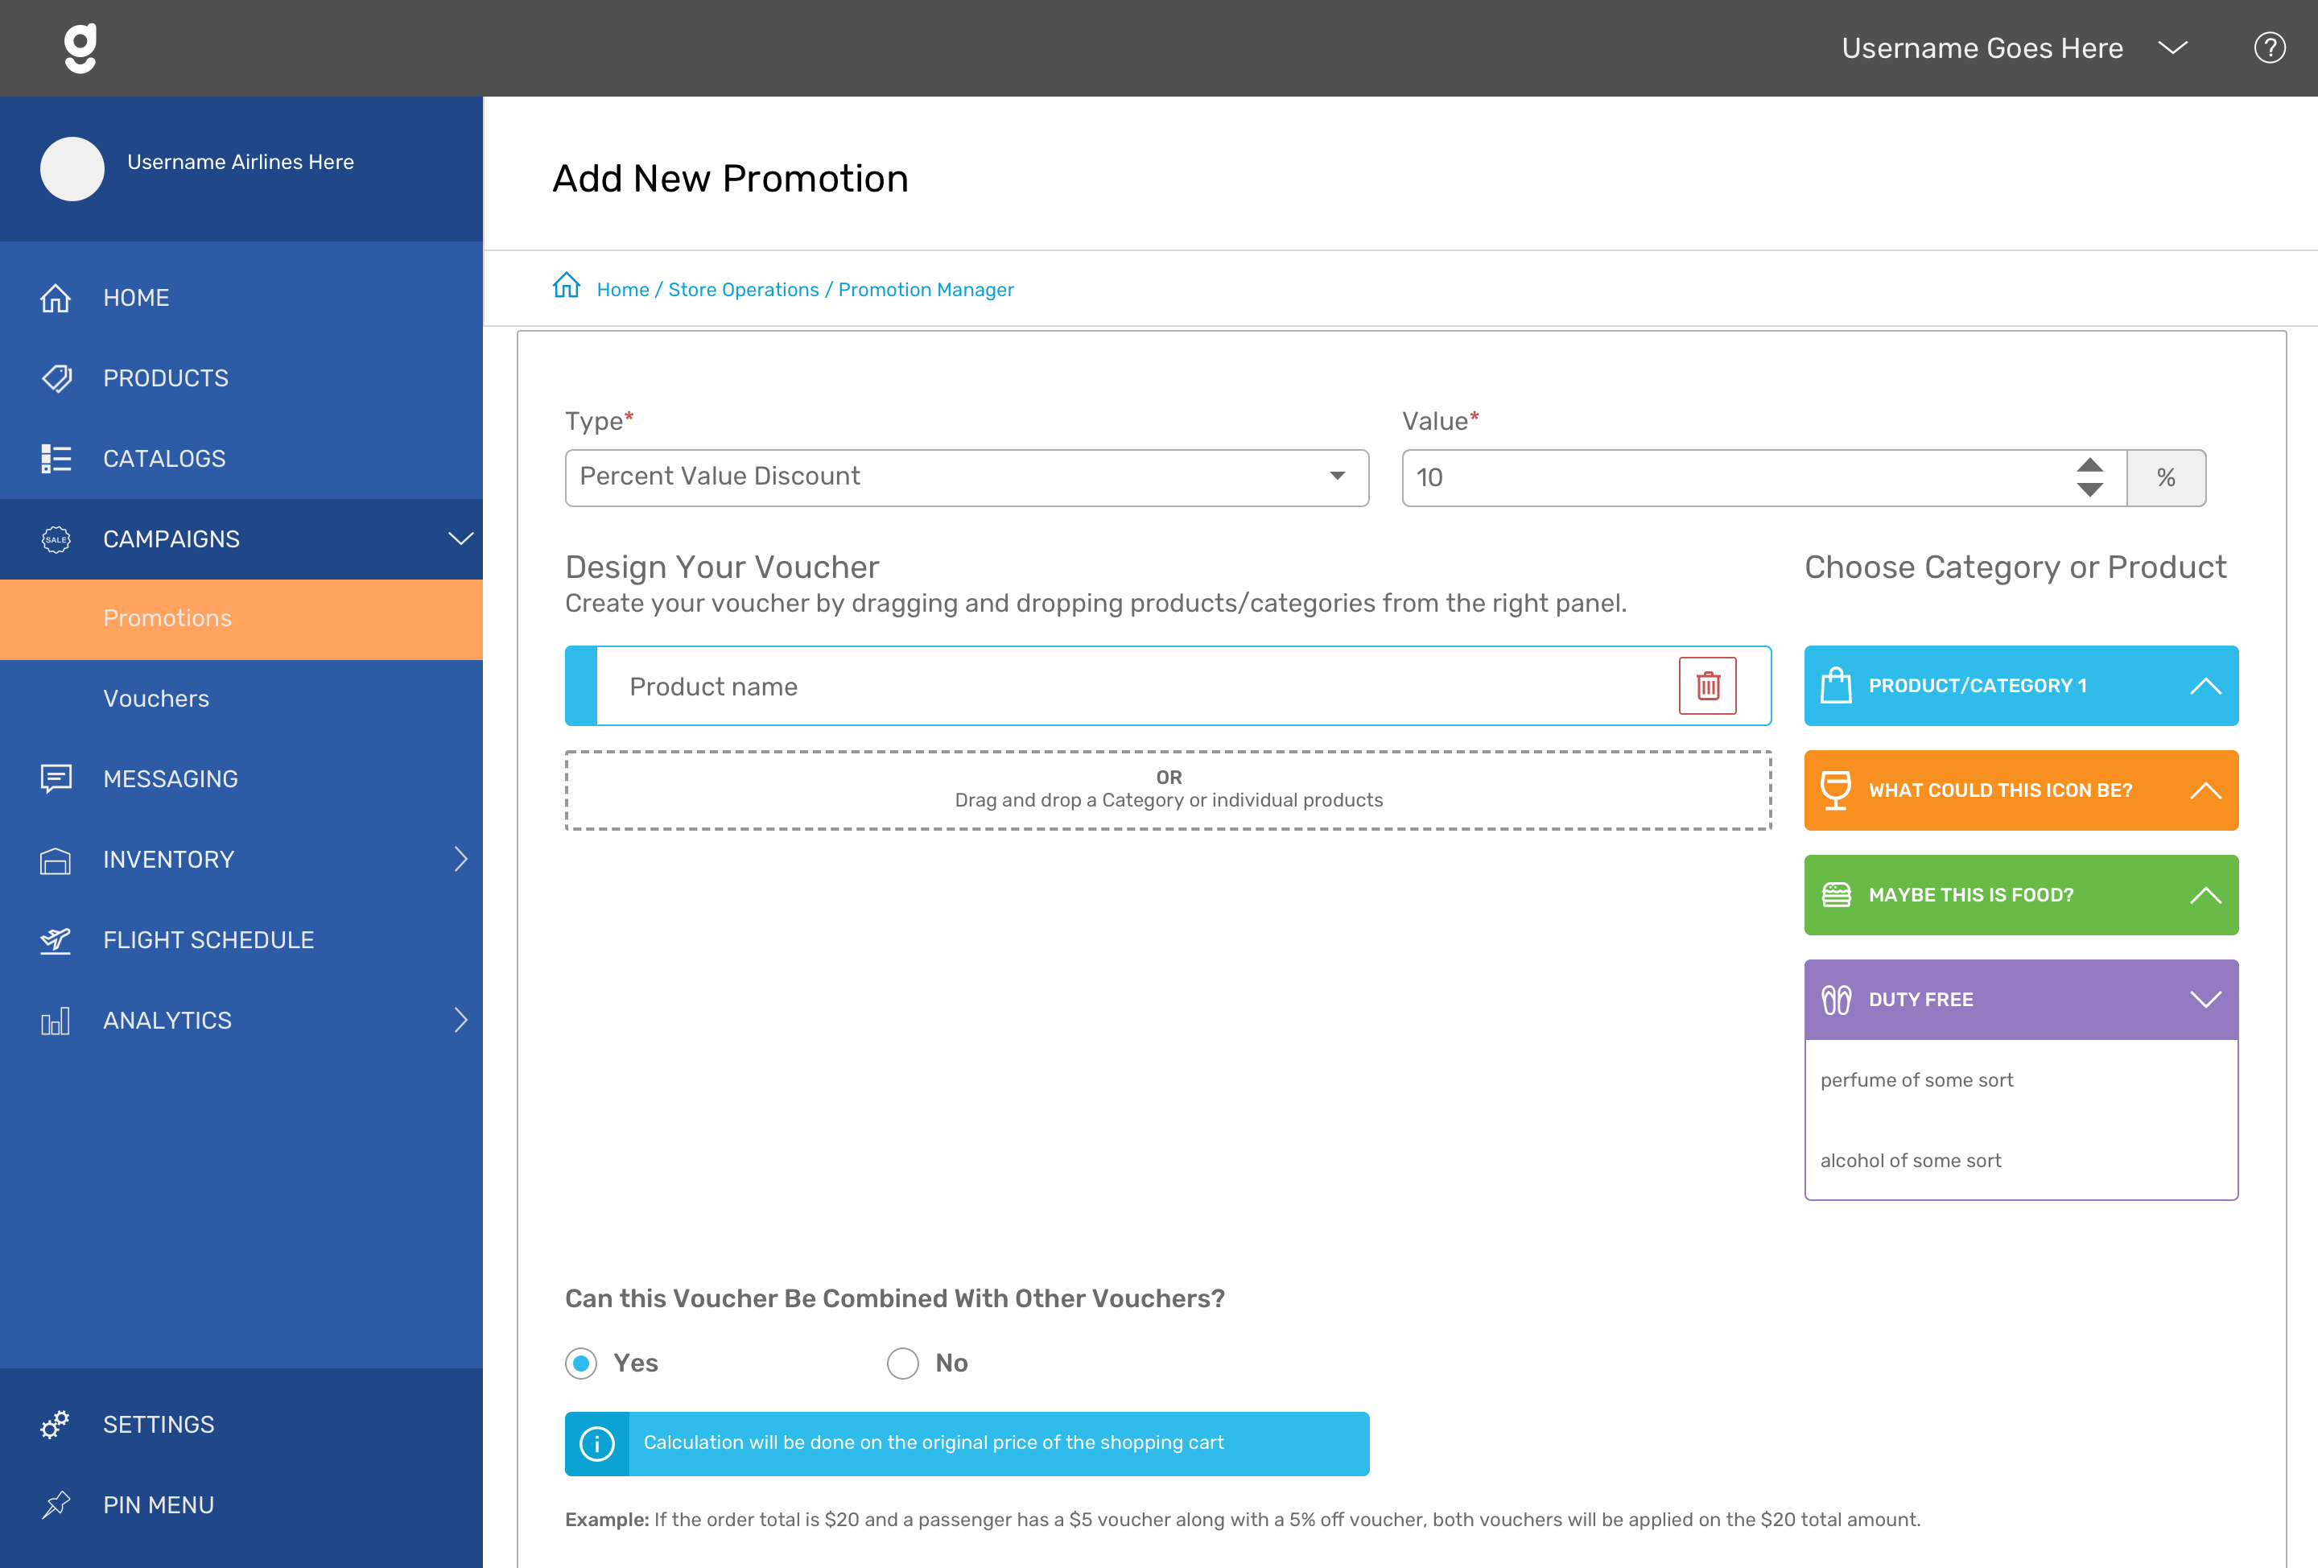
Task: Click the Promotions sidebar icon
Action: [168, 617]
